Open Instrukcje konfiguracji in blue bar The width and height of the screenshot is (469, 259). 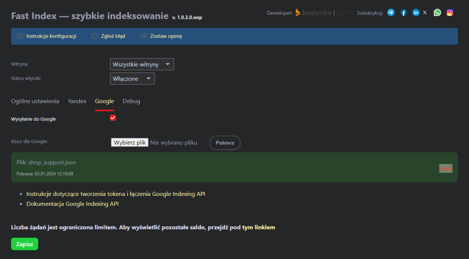pyautogui.click(x=46, y=36)
